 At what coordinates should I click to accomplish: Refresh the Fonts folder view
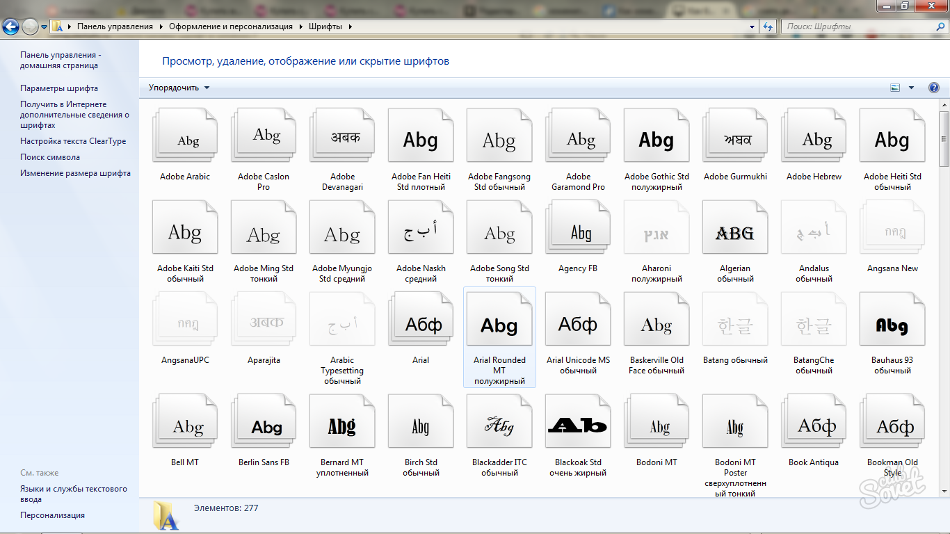[768, 26]
